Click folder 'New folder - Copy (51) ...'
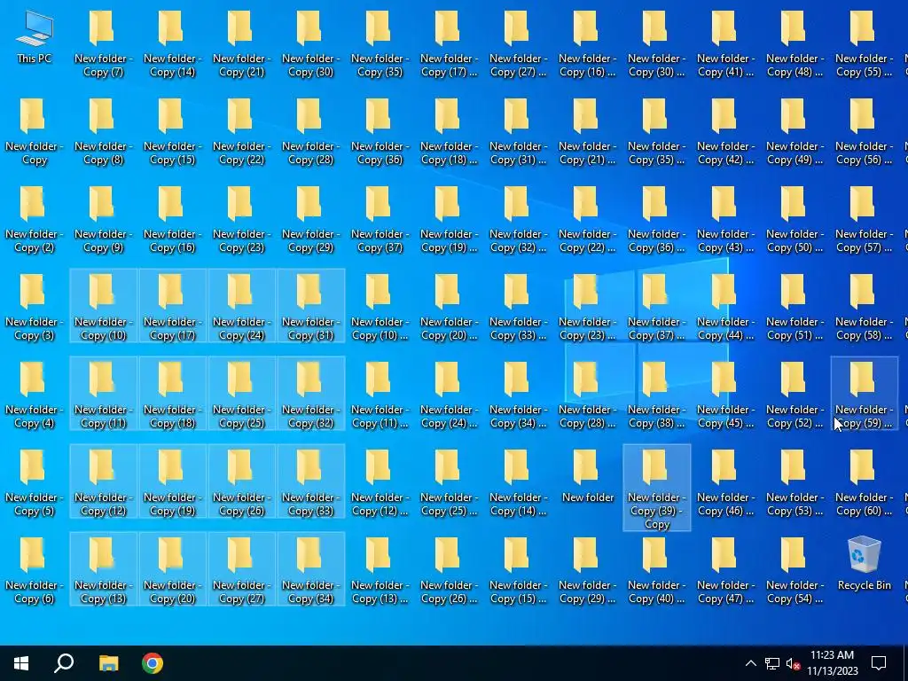Viewport: 908px width, 681px height. coord(794,308)
